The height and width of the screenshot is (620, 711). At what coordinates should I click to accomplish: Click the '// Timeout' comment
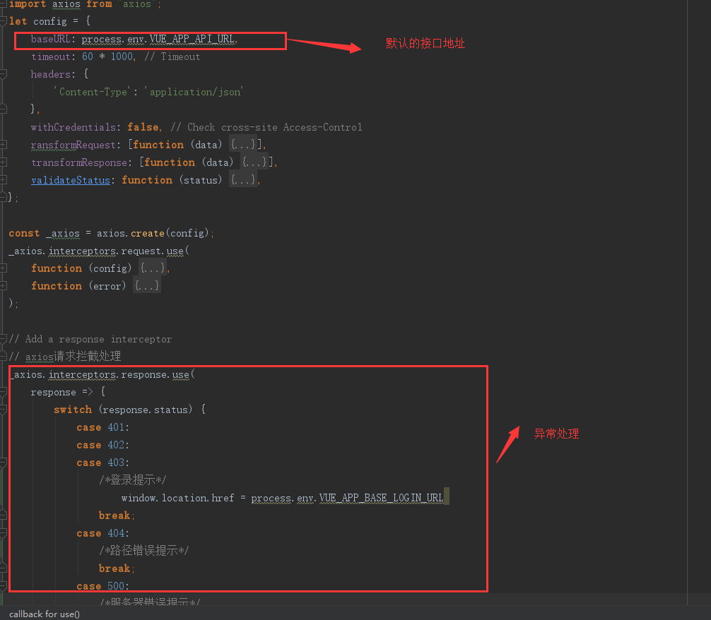pyautogui.click(x=172, y=56)
